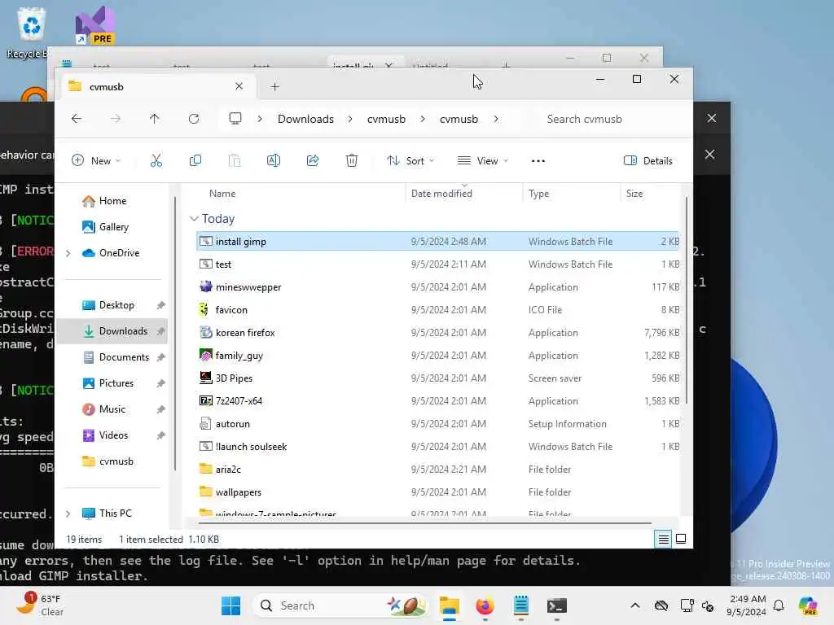834x625 pixels.
Task: Open the View dropdown menu
Action: [x=483, y=160]
